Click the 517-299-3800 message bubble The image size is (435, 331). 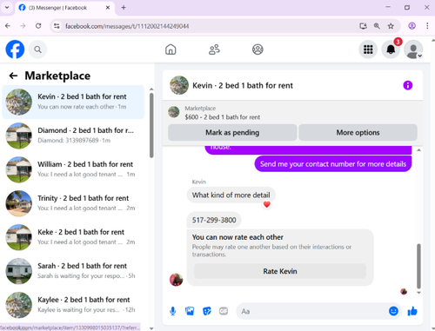[214, 220]
